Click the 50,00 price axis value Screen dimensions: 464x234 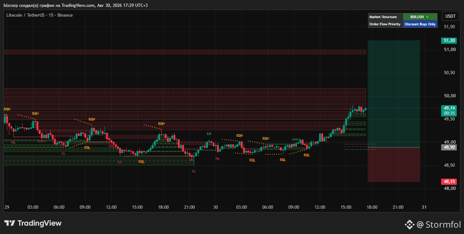point(450,96)
